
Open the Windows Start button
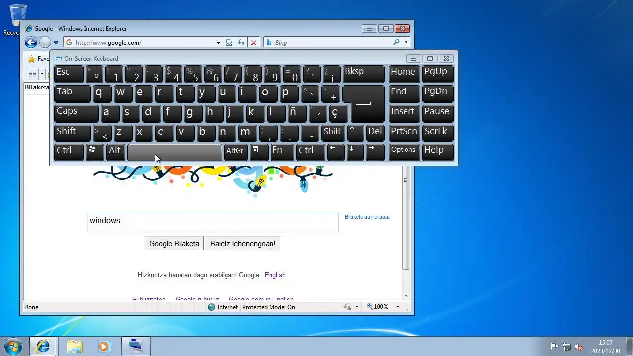click(13, 346)
